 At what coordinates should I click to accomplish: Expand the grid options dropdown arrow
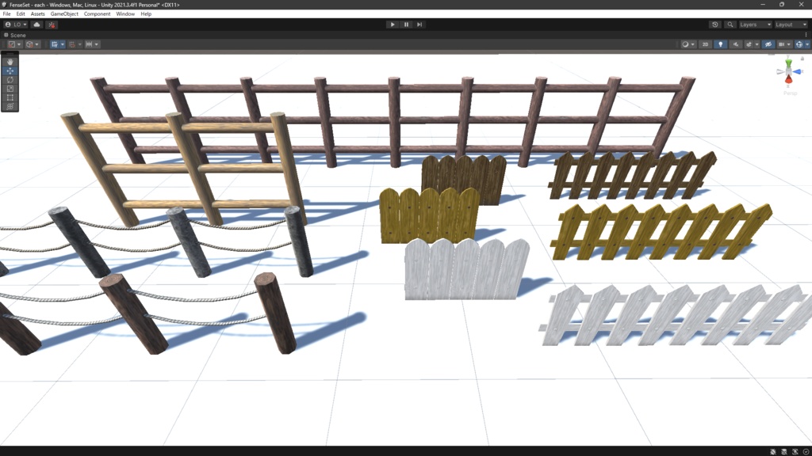62,44
